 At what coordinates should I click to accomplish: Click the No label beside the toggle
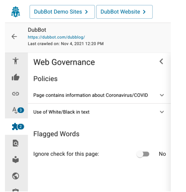click(162, 154)
